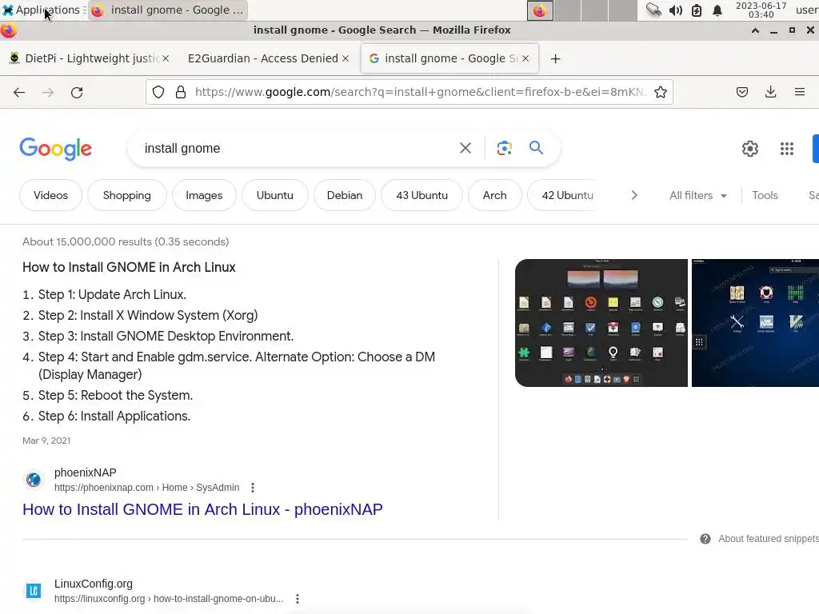The height and width of the screenshot is (614, 819).
Task: Bookmark this page with the star
Action: coord(660,93)
